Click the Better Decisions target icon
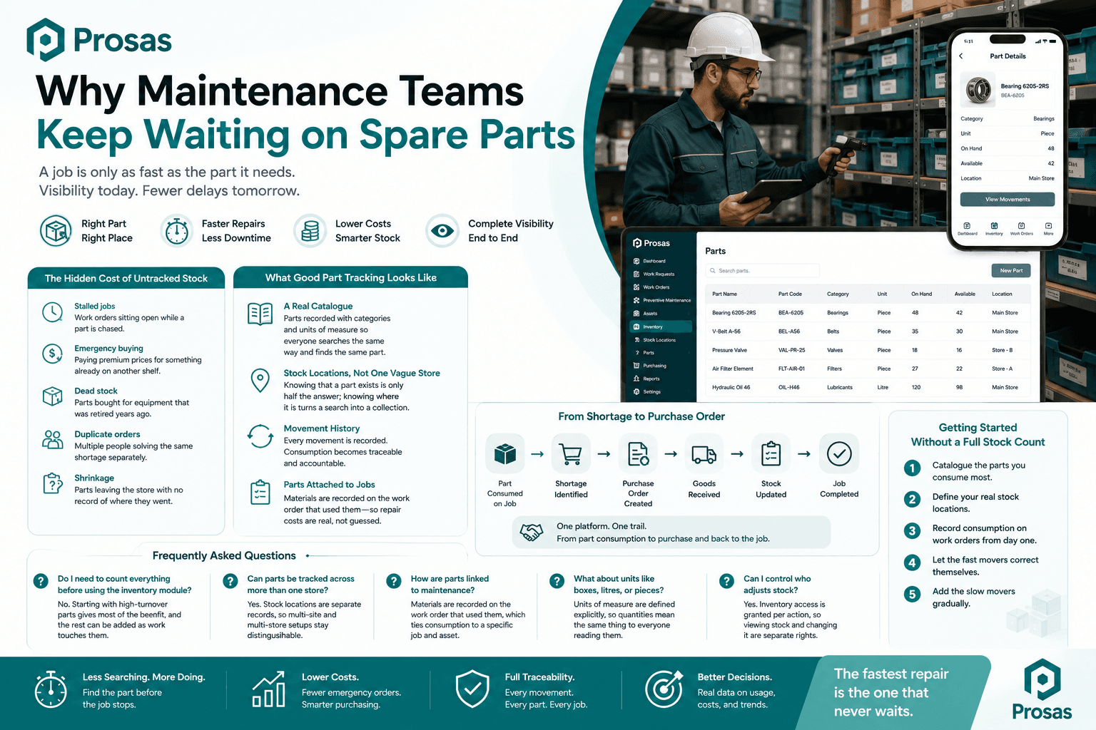The image size is (1096, 730). point(664,689)
